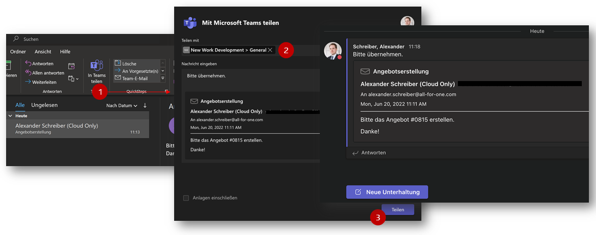Open the Ordner ribbon tab
The width and height of the screenshot is (596, 235).
point(18,52)
